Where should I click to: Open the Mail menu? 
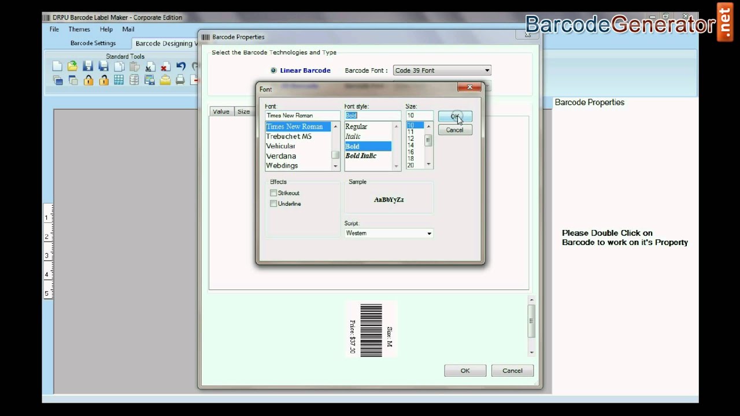pos(128,29)
